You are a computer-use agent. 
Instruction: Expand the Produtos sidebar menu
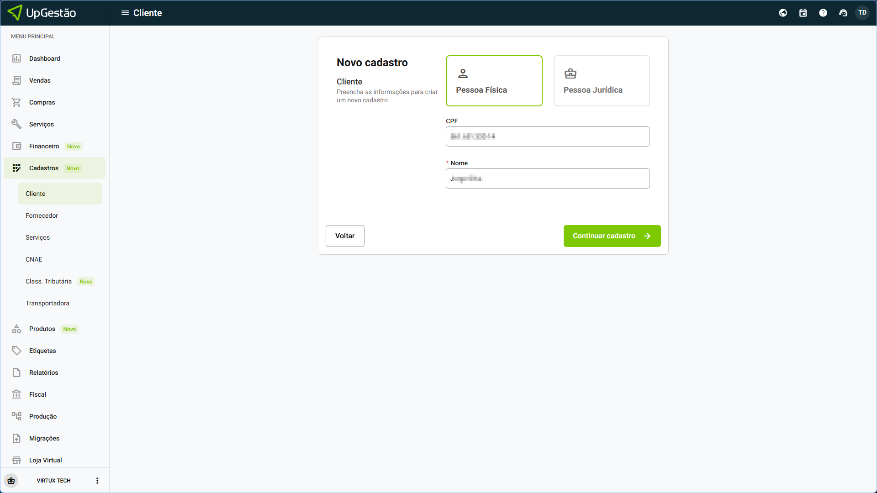42,329
